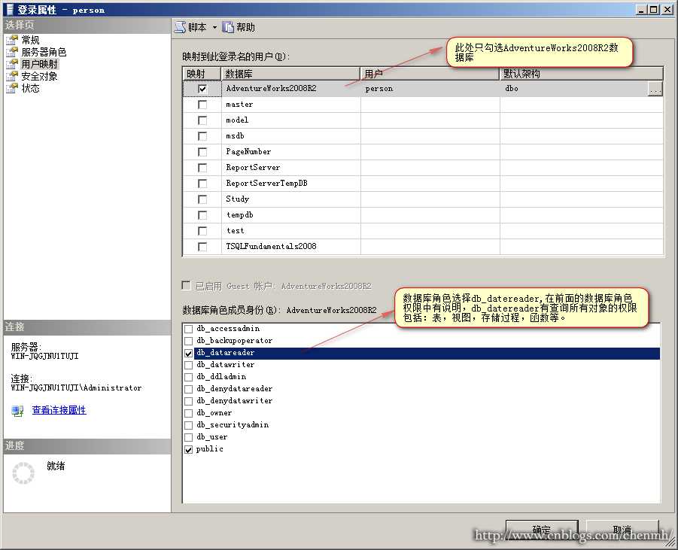Click the 常规 page icon
The width and height of the screenshot is (678, 550).
12,40
